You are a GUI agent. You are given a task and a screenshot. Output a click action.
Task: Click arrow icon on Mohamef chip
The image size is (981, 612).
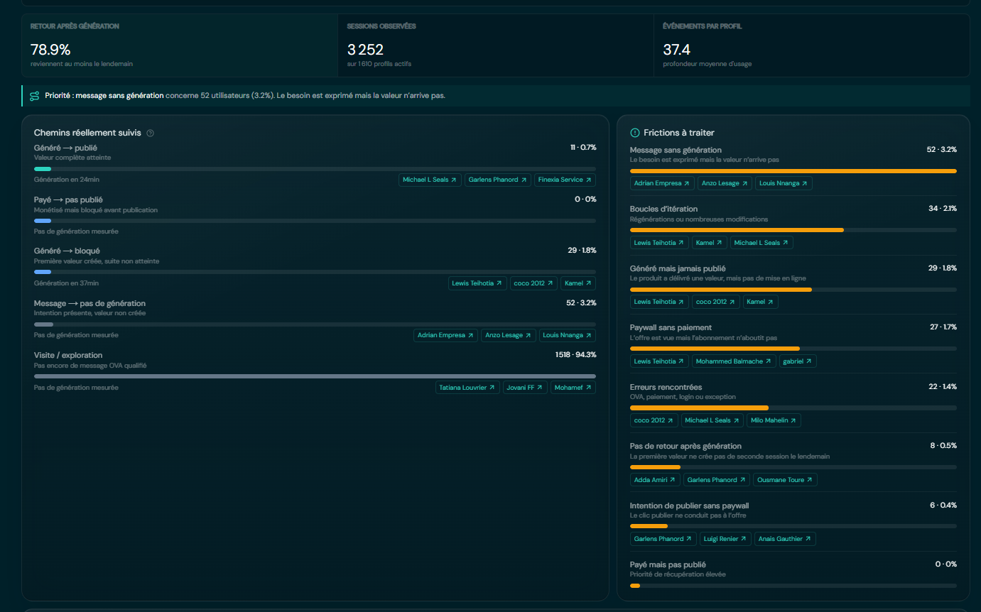tap(588, 388)
